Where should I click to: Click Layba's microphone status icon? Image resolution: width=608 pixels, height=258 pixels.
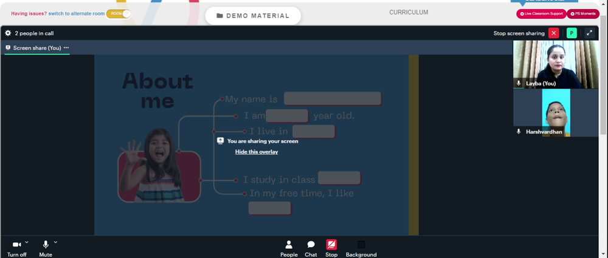519,83
